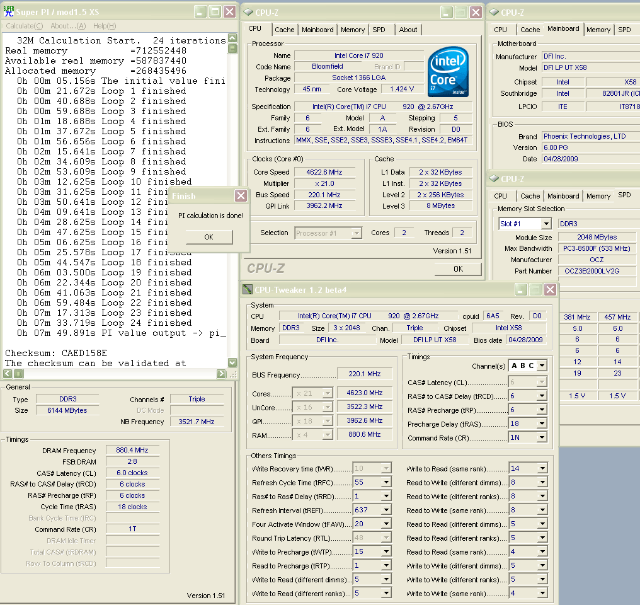Open the Read to Precharge (tRTP) dropdown
The width and height of the screenshot is (640, 605).
coord(386,566)
